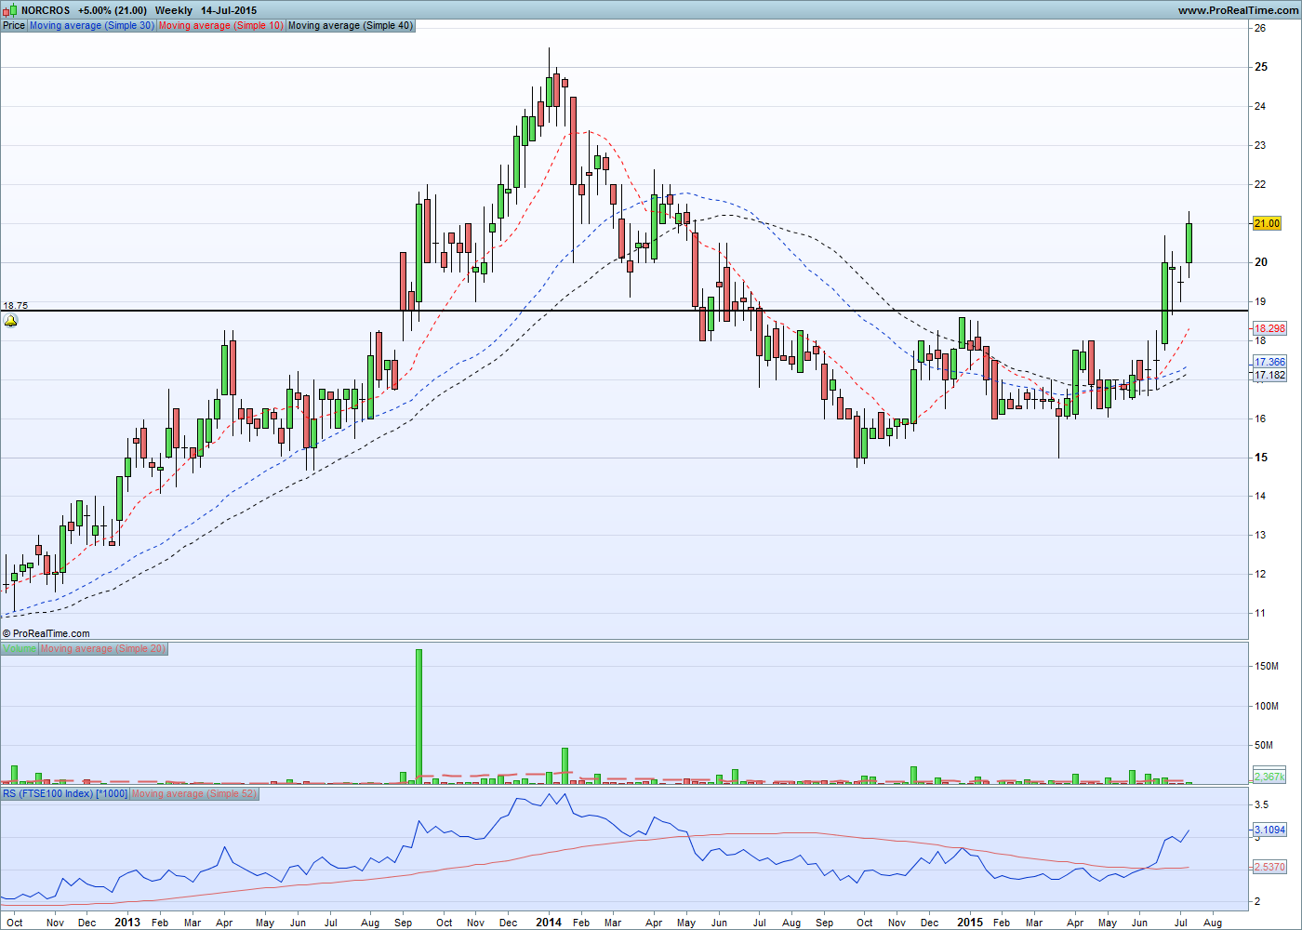Viewport: 1302px width, 930px height.
Task: Select the Moving average (Simple 20) label
Action: (x=103, y=648)
